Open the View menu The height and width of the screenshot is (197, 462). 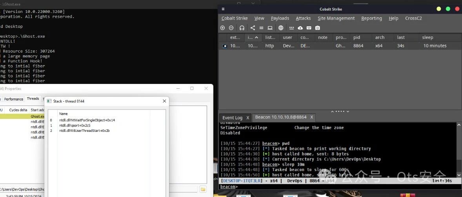point(259,18)
